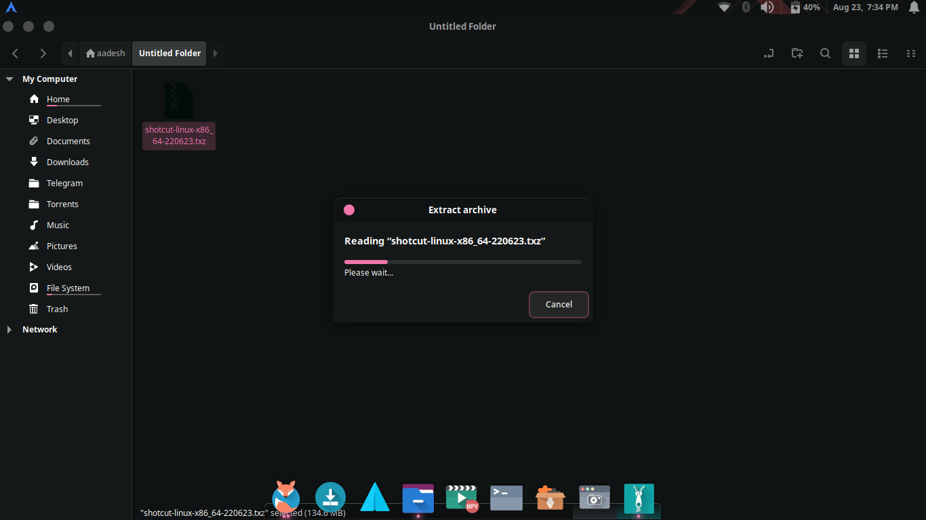This screenshot has height=520, width=926.
Task: Create a new folder using the toolbar icon
Action: click(797, 53)
